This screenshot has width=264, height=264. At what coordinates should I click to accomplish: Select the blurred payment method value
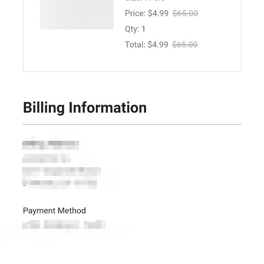[x=64, y=224]
